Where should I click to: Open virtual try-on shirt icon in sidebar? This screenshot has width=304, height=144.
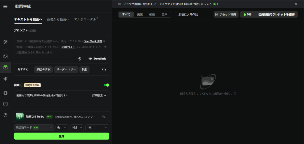click(5, 93)
